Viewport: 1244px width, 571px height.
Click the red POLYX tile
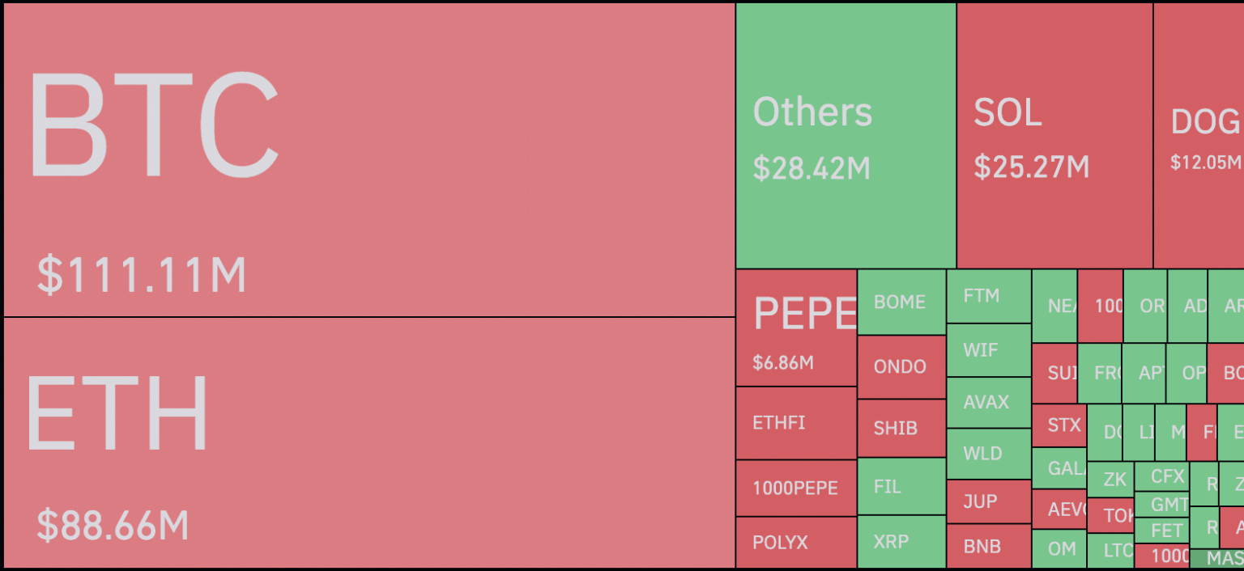796,543
